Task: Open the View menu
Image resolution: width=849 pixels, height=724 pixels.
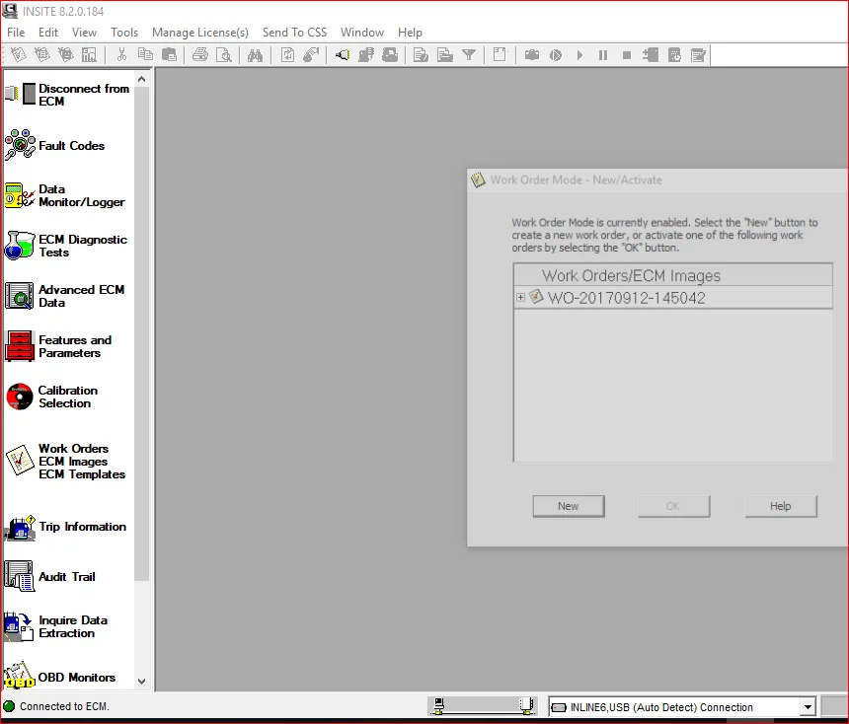Action: pyautogui.click(x=85, y=33)
